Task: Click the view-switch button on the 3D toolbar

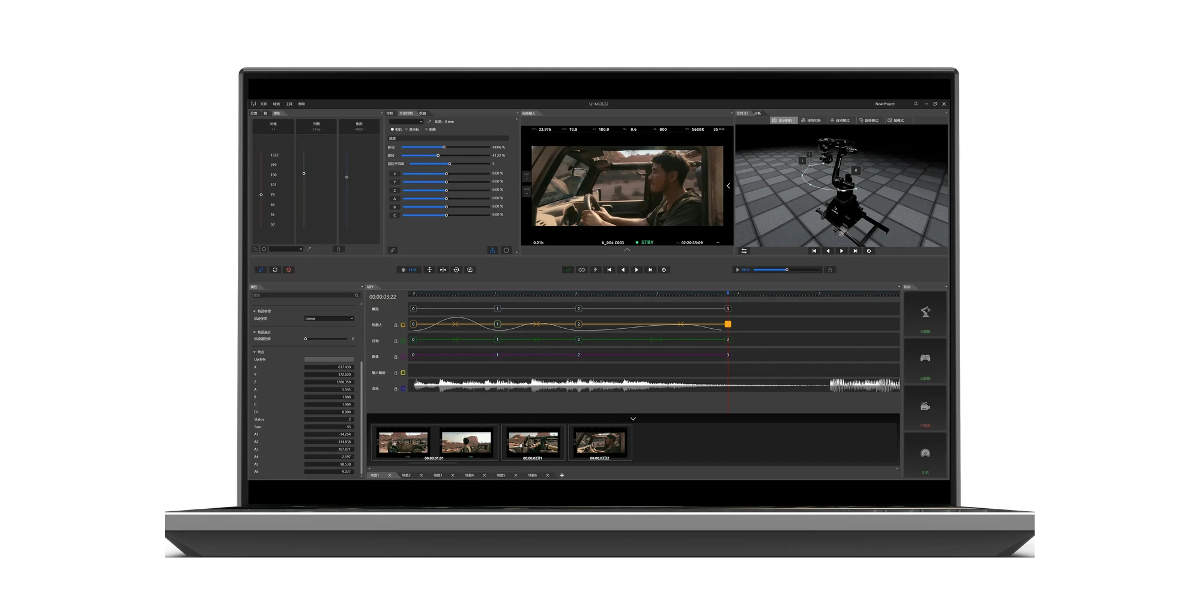Action: point(811,121)
